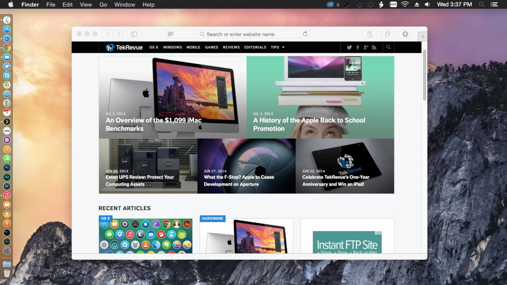This screenshot has width=507, height=285.
Task: Open the Safari Downloads button
Action: tap(405, 34)
